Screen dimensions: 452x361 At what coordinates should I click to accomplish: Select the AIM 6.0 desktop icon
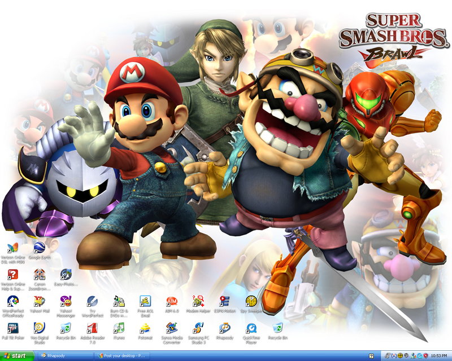pyautogui.click(x=172, y=304)
